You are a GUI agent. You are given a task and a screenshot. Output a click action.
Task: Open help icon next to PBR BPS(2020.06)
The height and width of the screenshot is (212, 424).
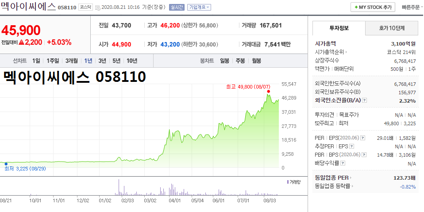[365, 154]
